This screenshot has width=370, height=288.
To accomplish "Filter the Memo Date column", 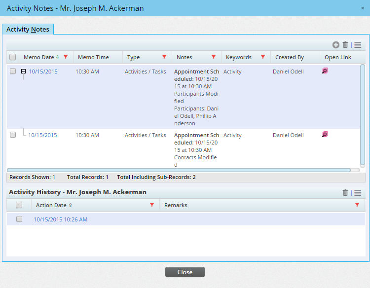I will pyautogui.click(x=66, y=57).
